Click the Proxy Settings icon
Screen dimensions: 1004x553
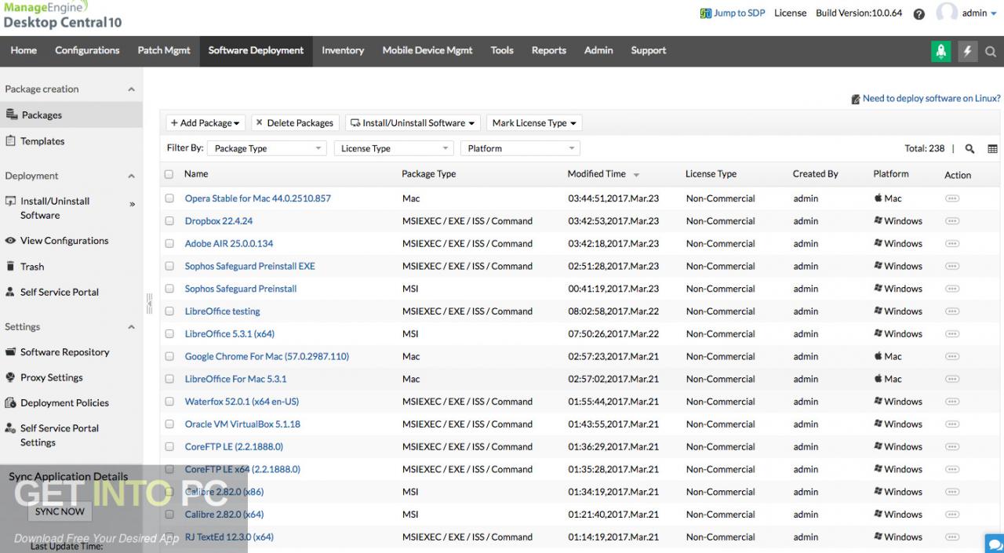point(11,377)
